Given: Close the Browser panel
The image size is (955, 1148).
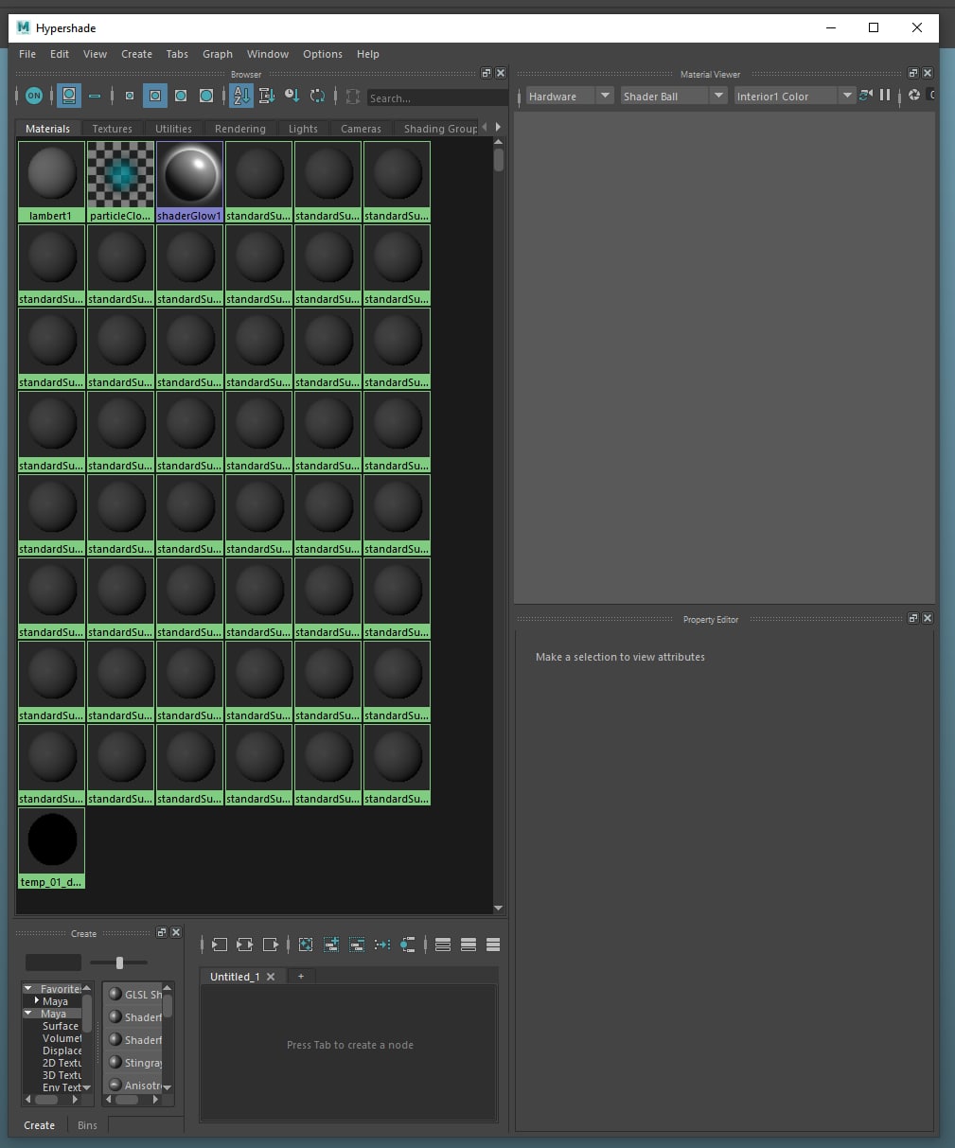Looking at the screenshot, I should [x=501, y=73].
